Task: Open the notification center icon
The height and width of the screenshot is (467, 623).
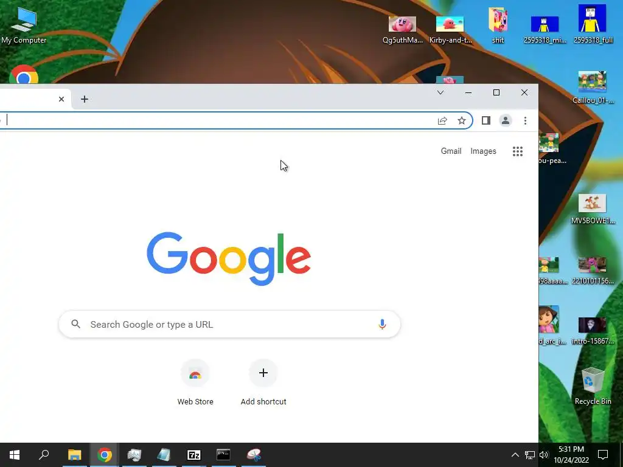Action: [x=603, y=455]
